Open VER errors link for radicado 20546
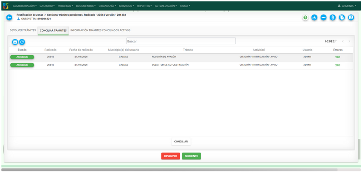The width and height of the screenshot is (363, 175). coord(338,65)
